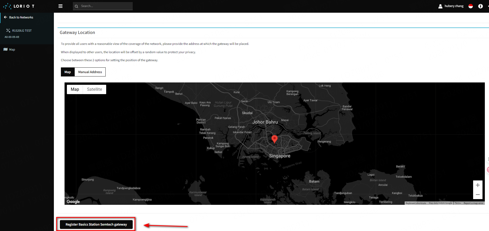Select the Map location option tab
This screenshot has width=489, height=231.
(x=68, y=72)
